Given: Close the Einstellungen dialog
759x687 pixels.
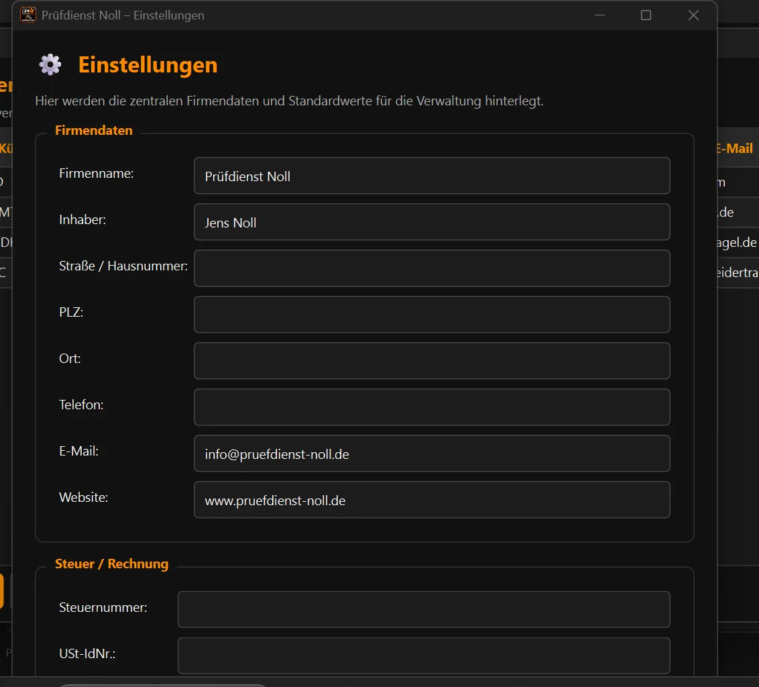Looking at the screenshot, I should (x=693, y=15).
